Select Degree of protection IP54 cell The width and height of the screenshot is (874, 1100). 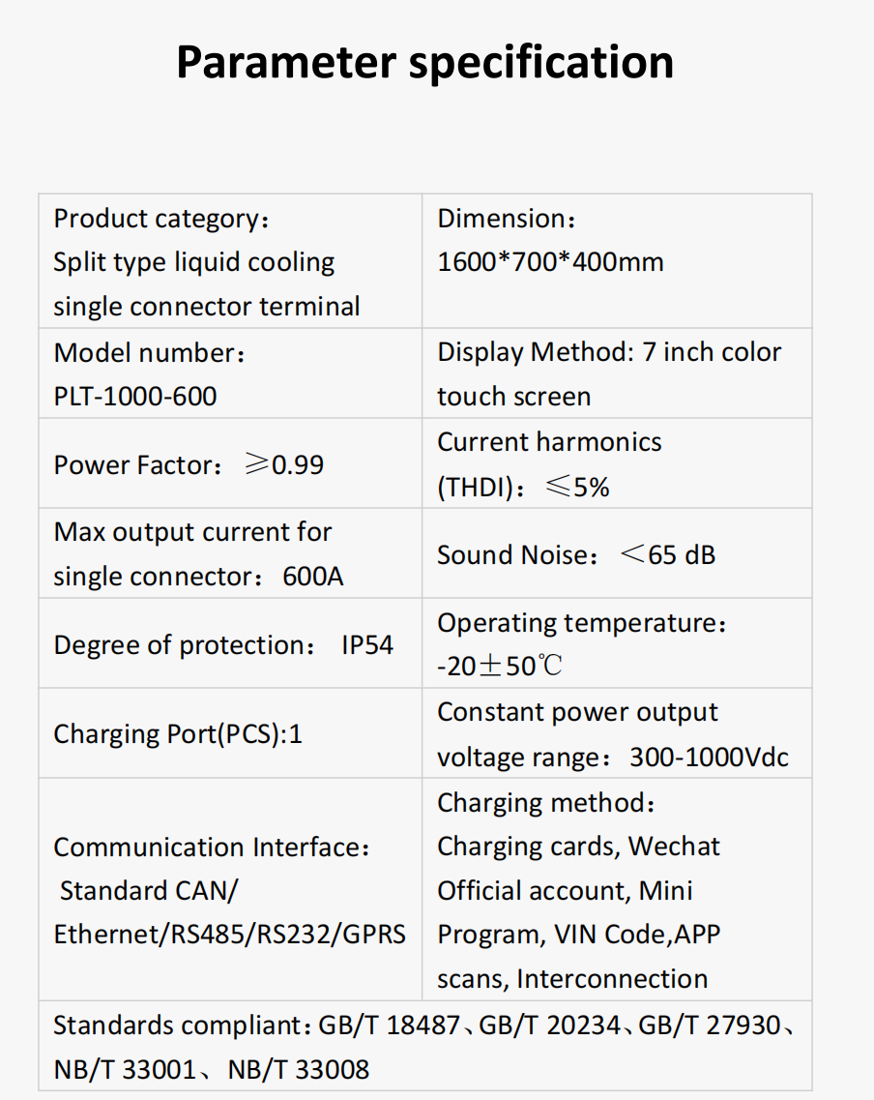pyautogui.click(x=230, y=642)
